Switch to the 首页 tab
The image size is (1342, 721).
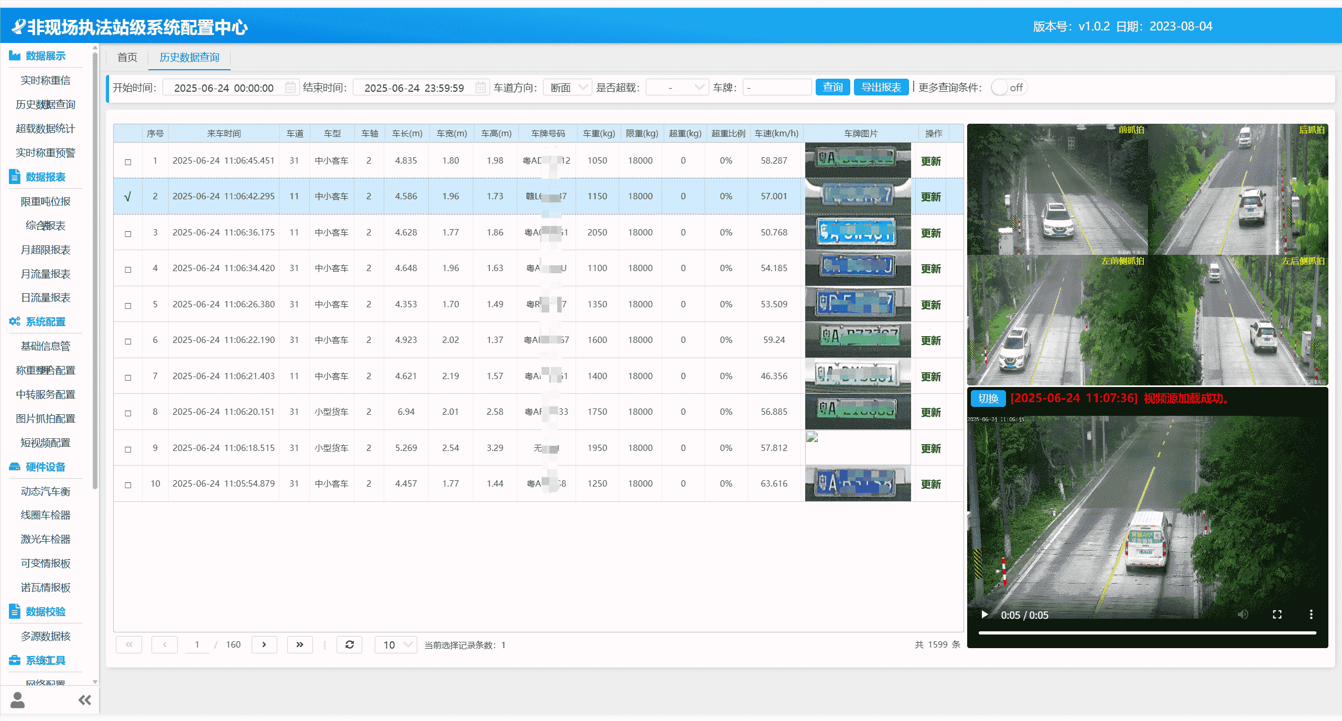[x=127, y=57]
